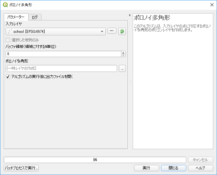Image resolution: width=217 pixels, height=175 pixels.
Task: Click the ボロノイ多角形 output field
Action: click(x=61, y=68)
